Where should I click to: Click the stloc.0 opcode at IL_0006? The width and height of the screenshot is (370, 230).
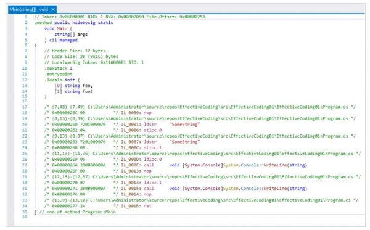tap(153, 130)
